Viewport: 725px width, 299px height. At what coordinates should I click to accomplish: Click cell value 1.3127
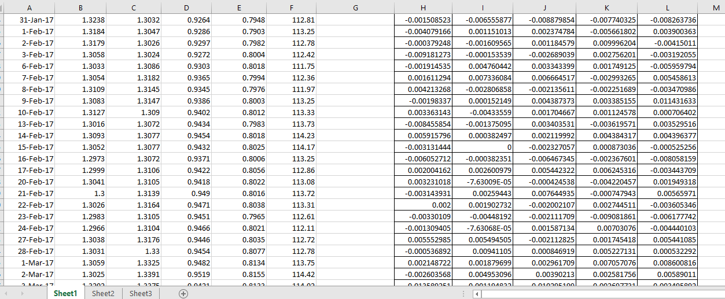click(80, 112)
